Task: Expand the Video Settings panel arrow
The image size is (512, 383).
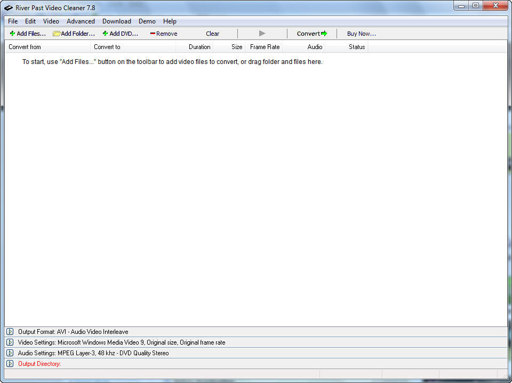Action: [10, 342]
